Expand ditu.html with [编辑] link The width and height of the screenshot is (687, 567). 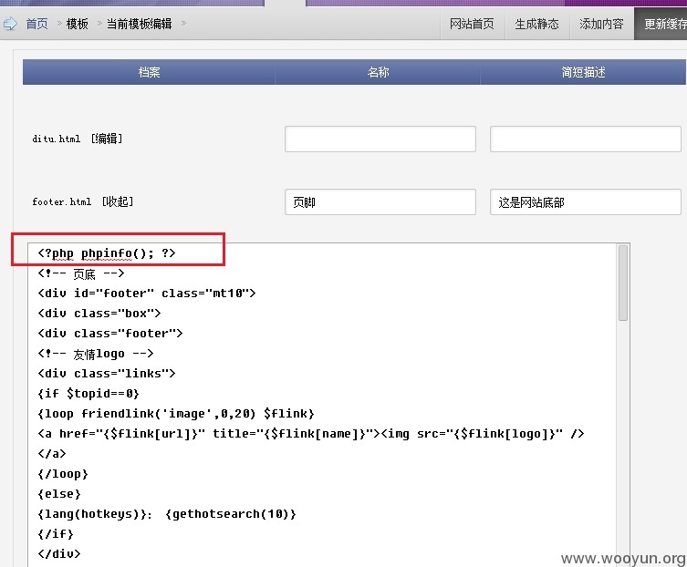pos(107,139)
